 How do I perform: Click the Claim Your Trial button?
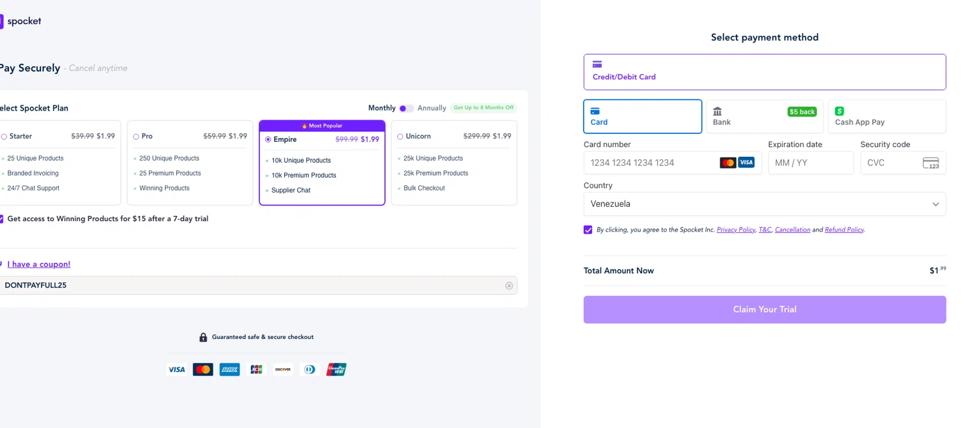764,310
